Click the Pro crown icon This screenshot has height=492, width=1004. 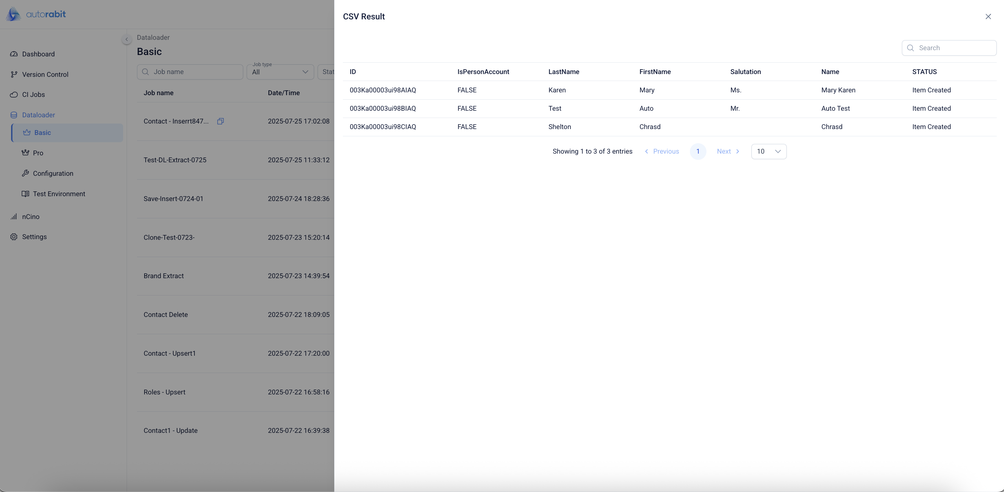[25, 153]
